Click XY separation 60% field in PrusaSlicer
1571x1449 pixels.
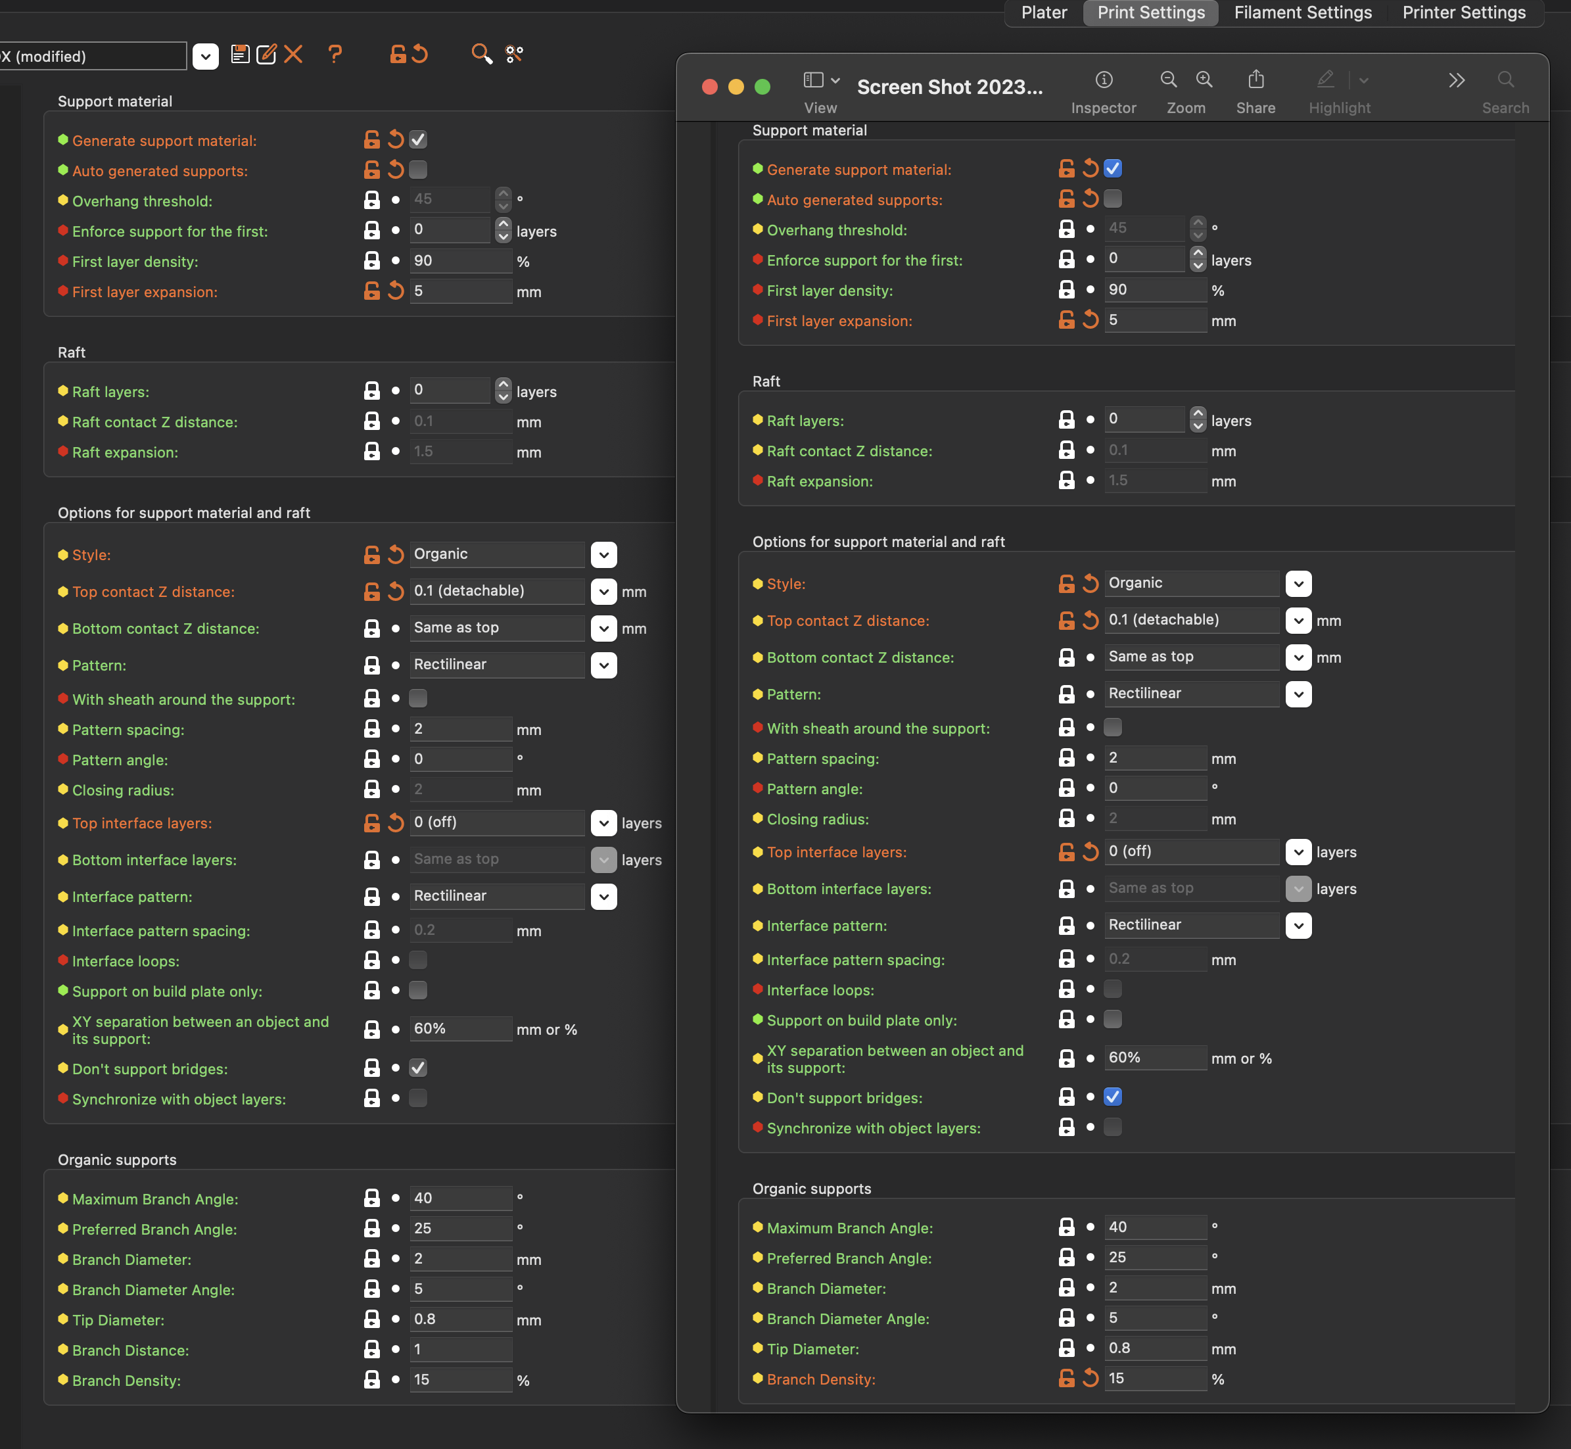click(461, 1029)
